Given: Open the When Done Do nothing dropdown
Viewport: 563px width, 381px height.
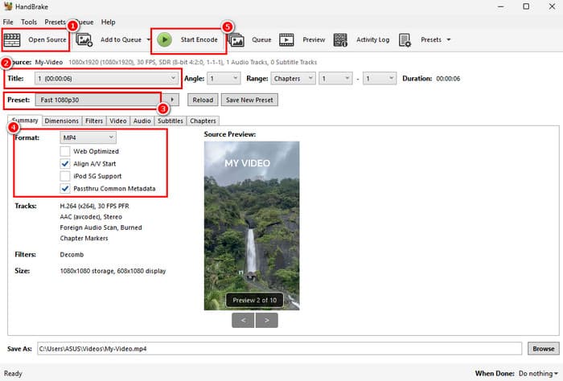Looking at the screenshot, I should (538, 374).
